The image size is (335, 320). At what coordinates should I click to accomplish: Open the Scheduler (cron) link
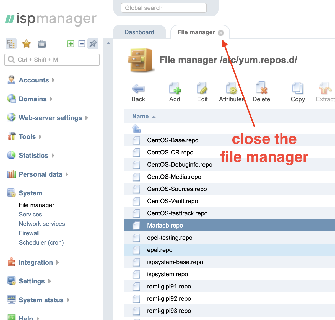click(x=41, y=243)
